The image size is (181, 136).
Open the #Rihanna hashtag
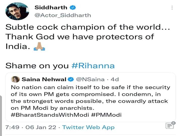(93, 66)
